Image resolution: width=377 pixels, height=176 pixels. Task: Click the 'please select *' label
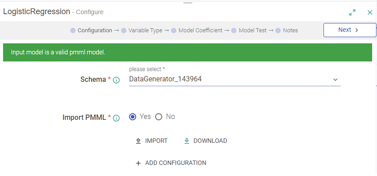point(147,69)
